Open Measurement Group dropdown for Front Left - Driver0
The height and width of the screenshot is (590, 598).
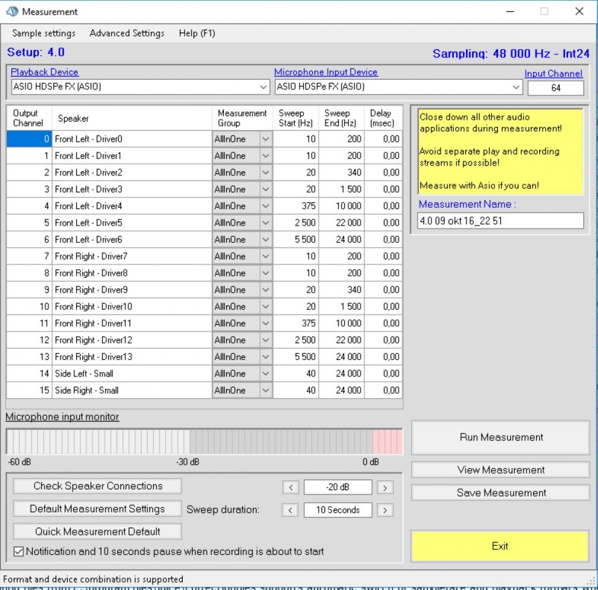tap(266, 139)
